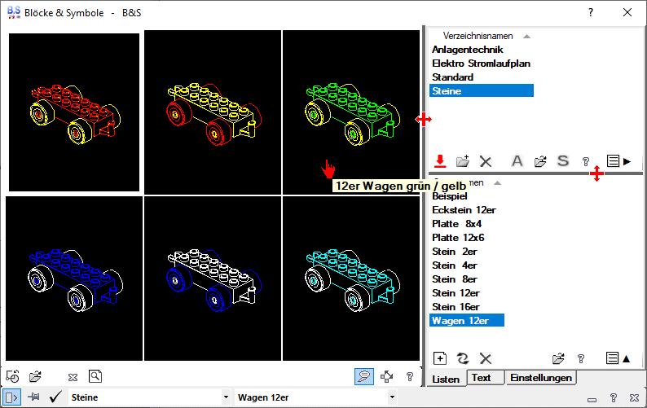Select the blue wagon with white wheels thumbnail

pos(74,279)
